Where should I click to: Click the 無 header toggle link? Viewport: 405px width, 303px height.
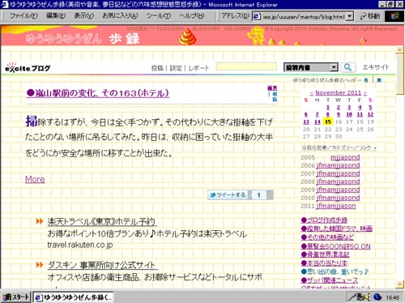click(x=379, y=80)
